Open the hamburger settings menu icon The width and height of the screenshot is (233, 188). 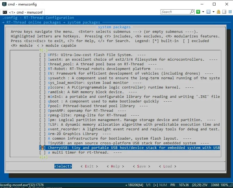[230, 12]
